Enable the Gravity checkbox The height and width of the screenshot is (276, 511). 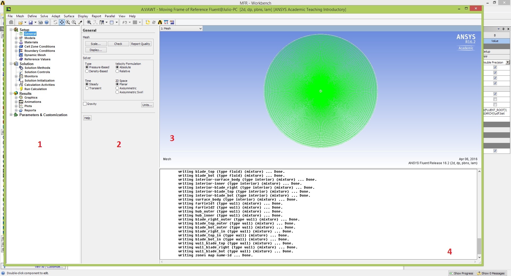(x=85, y=104)
